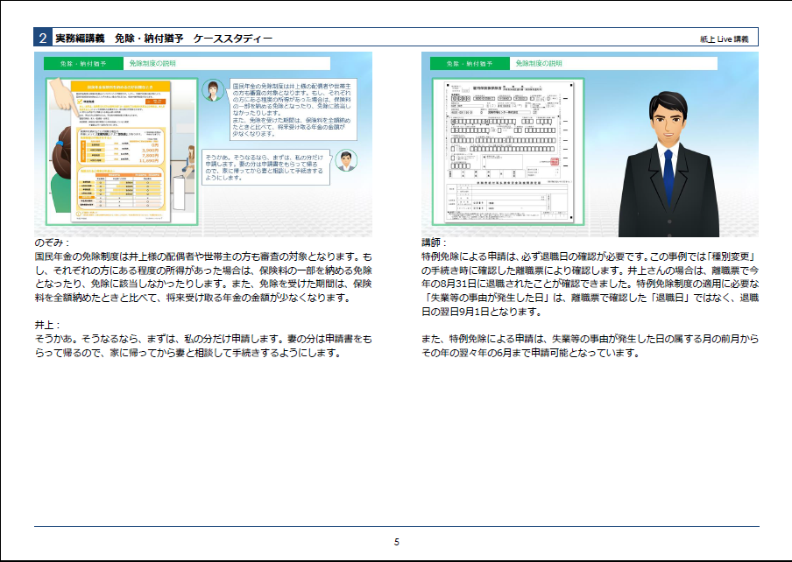Click the right slide's 免除制度の説明 title
The image size is (792, 562).
click(x=537, y=64)
